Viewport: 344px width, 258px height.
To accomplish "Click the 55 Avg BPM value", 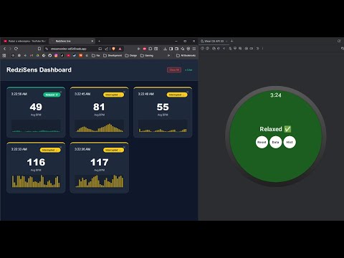I will 163,107.
